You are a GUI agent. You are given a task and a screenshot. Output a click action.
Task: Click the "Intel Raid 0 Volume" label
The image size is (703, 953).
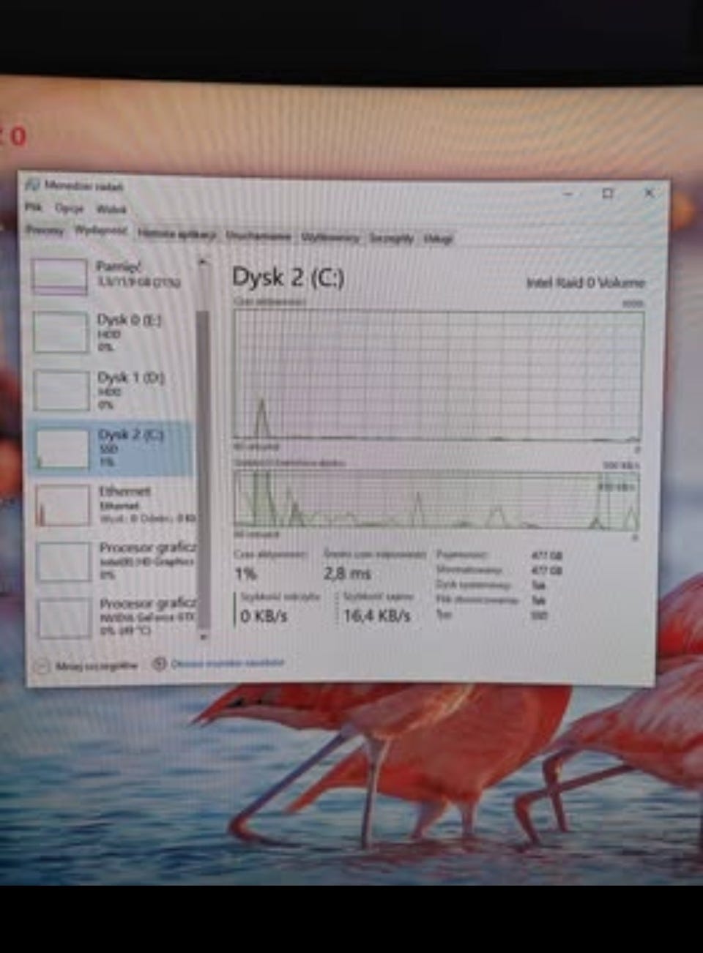click(x=586, y=283)
